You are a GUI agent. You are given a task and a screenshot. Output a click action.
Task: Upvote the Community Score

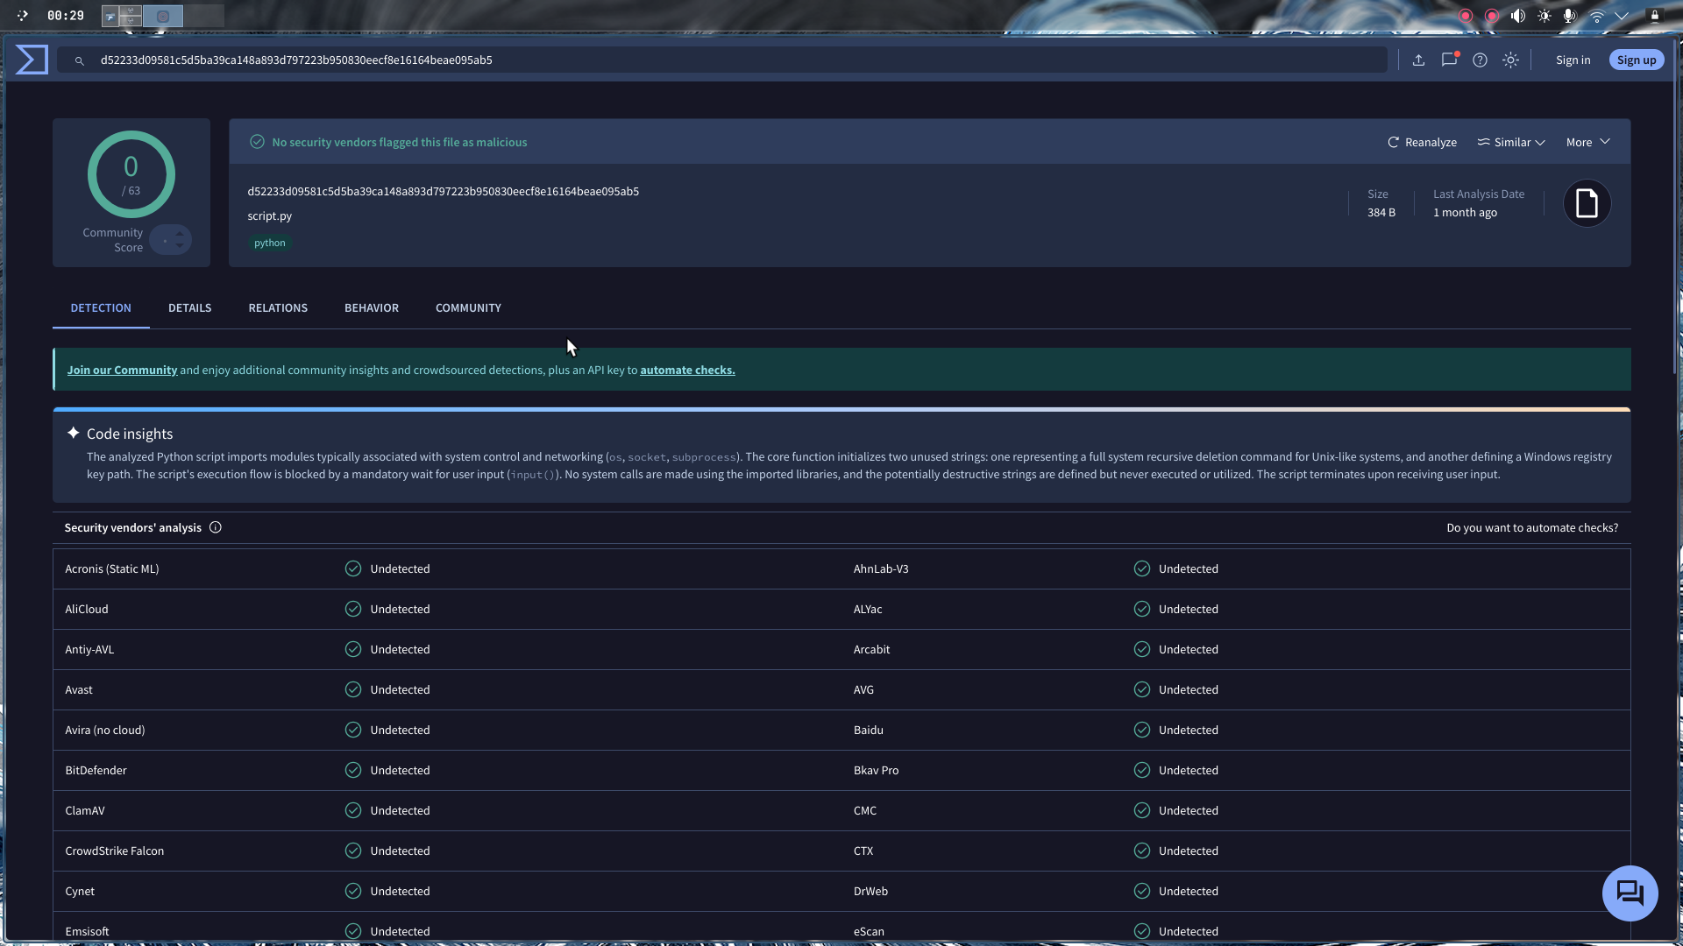pos(181,234)
